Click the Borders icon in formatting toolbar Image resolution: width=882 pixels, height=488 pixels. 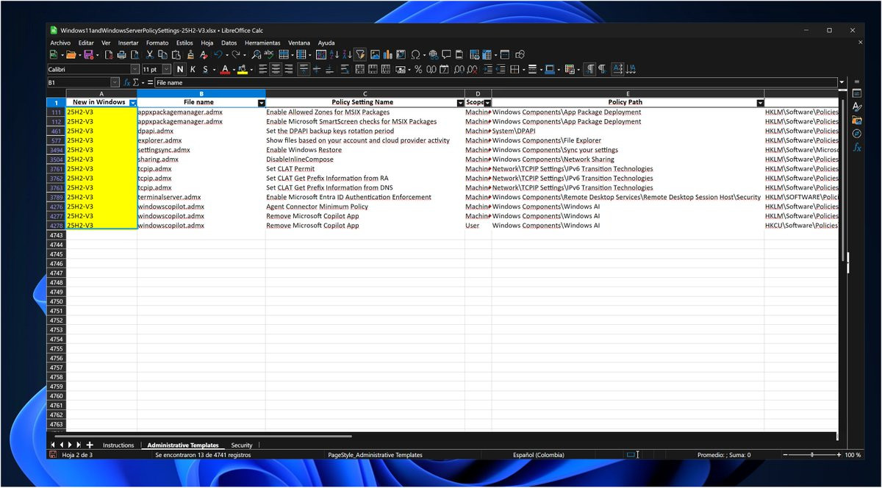pos(514,69)
